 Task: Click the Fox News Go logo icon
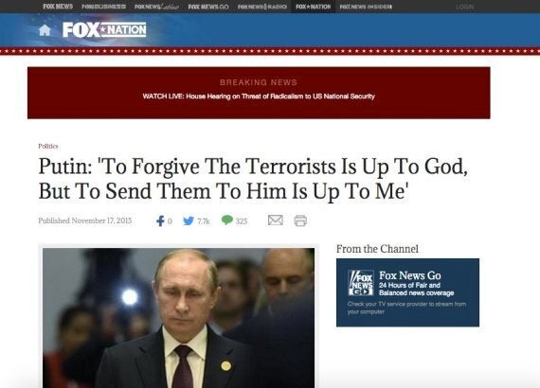(361, 283)
